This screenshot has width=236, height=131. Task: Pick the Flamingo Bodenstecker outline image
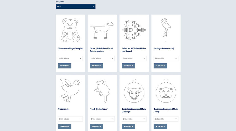tap(166, 30)
